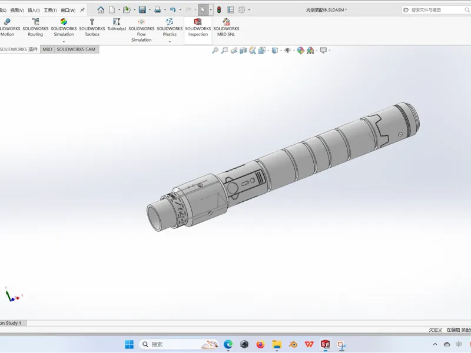This screenshot has width=471, height=353.
Task: Click the Zoom to Fit magnifier icon
Action: (x=215, y=51)
